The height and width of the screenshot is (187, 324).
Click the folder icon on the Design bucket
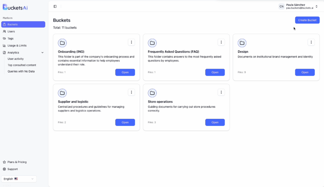[x=242, y=43]
